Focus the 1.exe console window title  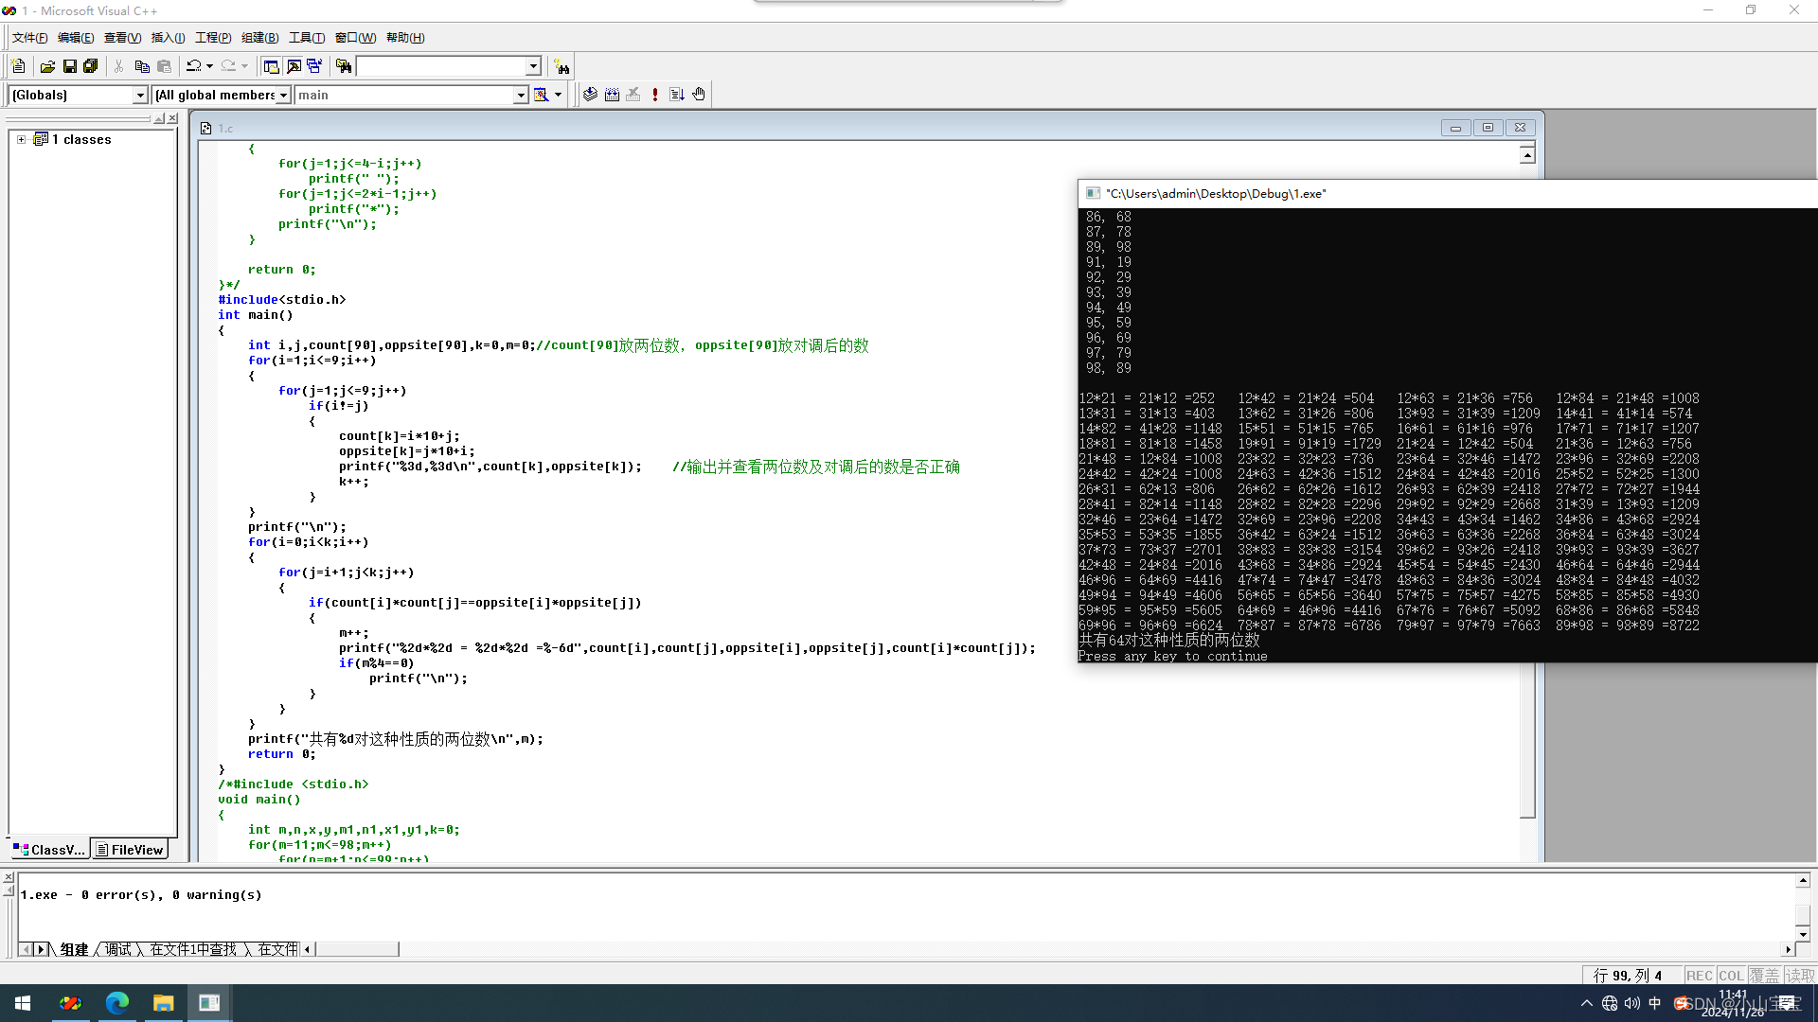pyautogui.click(x=1216, y=193)
